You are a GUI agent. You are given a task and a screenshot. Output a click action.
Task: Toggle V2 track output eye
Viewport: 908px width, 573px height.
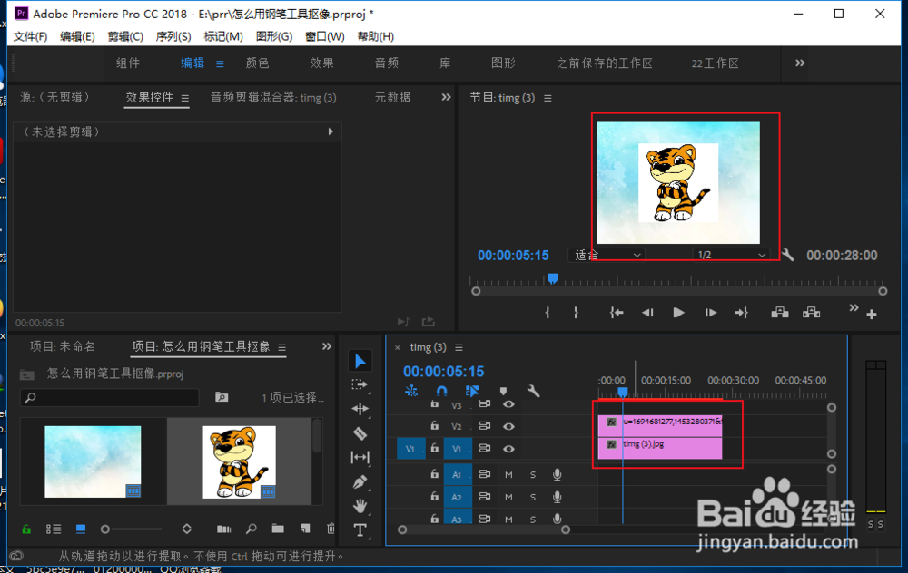tap(508, 426)
